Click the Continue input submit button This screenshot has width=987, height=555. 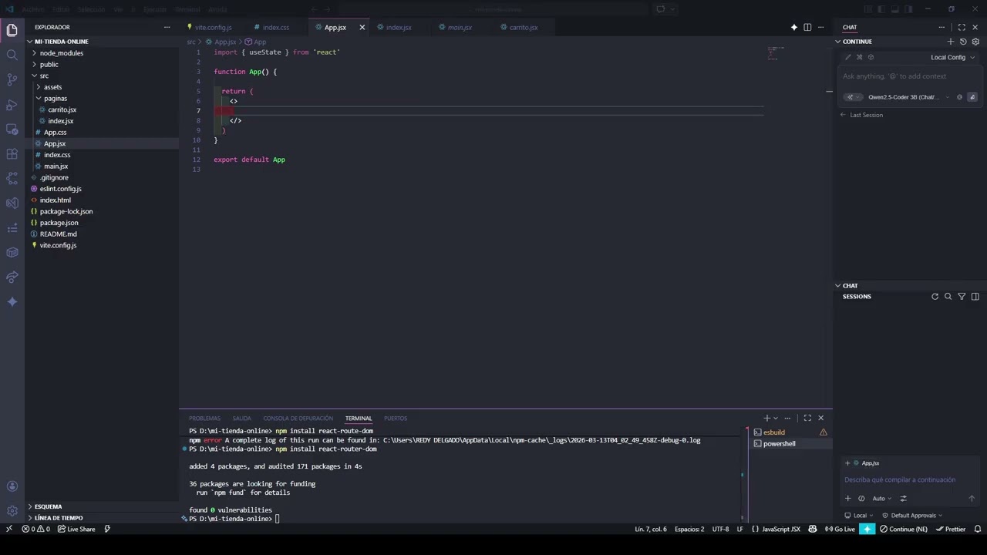pos(972,97)
